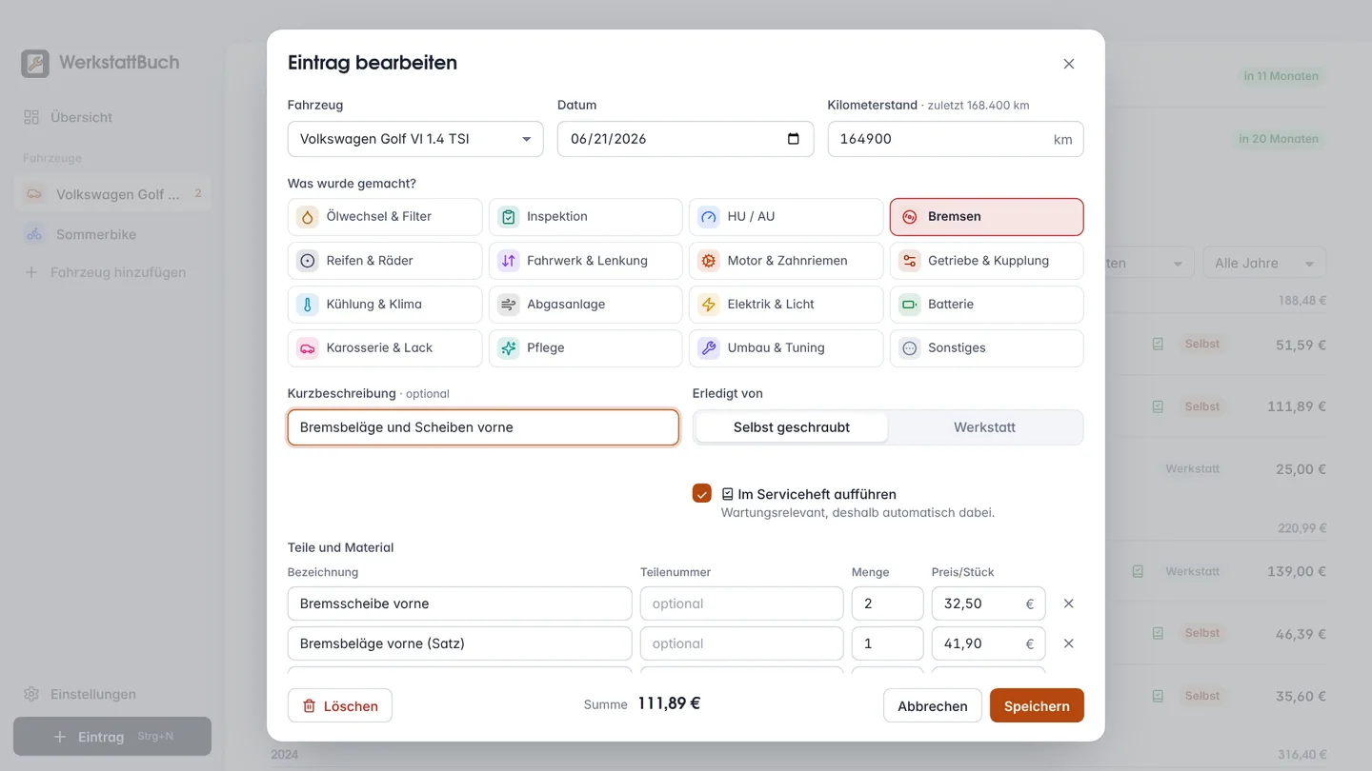Edit Menge for Bremsbeläge vorne (Satz)
Screen dimensions: 1372x771
pos(887,643)
